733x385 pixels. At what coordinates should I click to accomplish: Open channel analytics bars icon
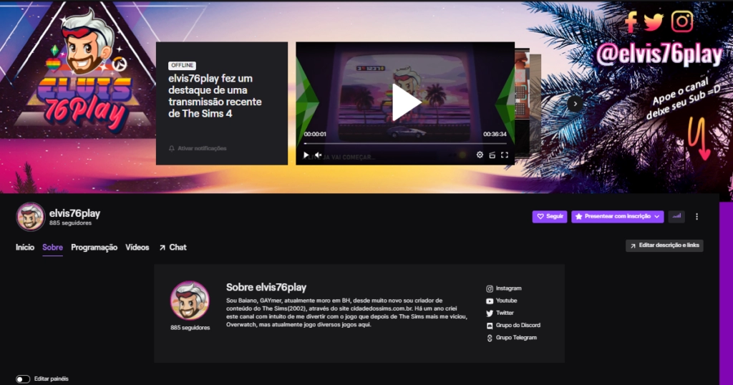676,216
